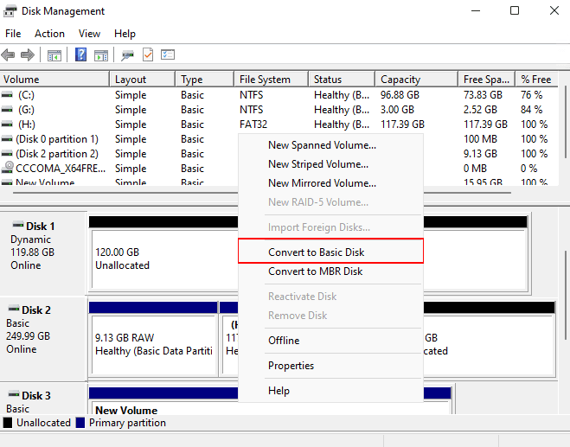Open the View menu
570x447 pixels.
pyautogui.click(x=89, y=34)
